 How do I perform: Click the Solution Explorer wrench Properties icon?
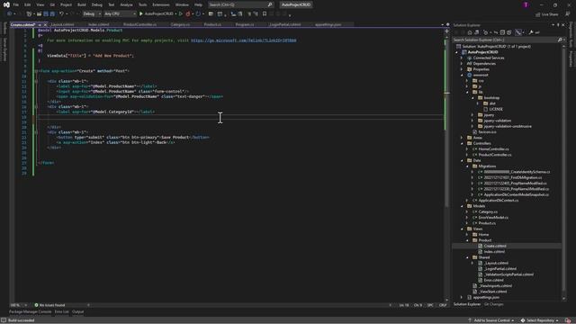click(x=531, y=32)
